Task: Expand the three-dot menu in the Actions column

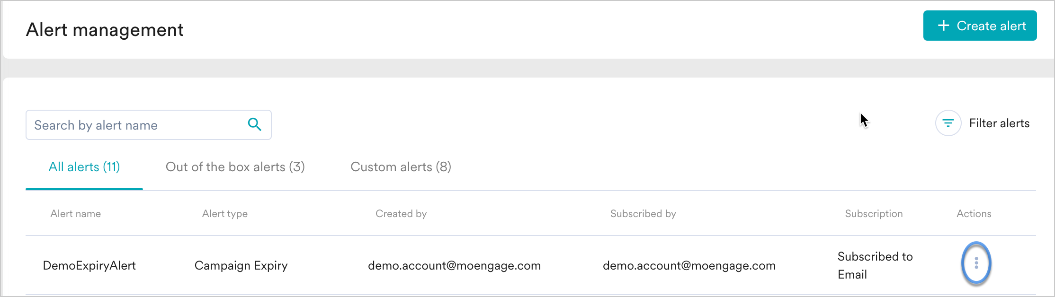Action: (x=976, y=263)
